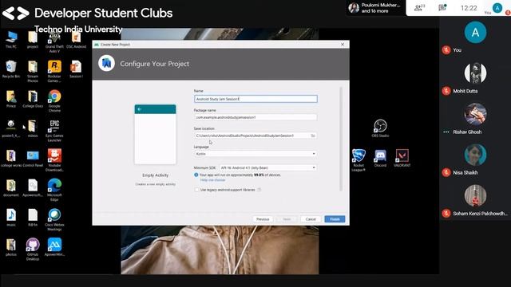Launch Rocket League shortcut
511x287 pixels.
[x=358, y=160]
